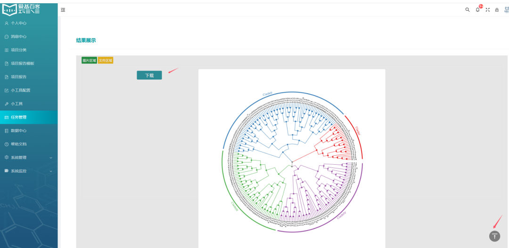Click the CladeI label on tree
Screen dimensions: 509x248
tap(358, 131)
